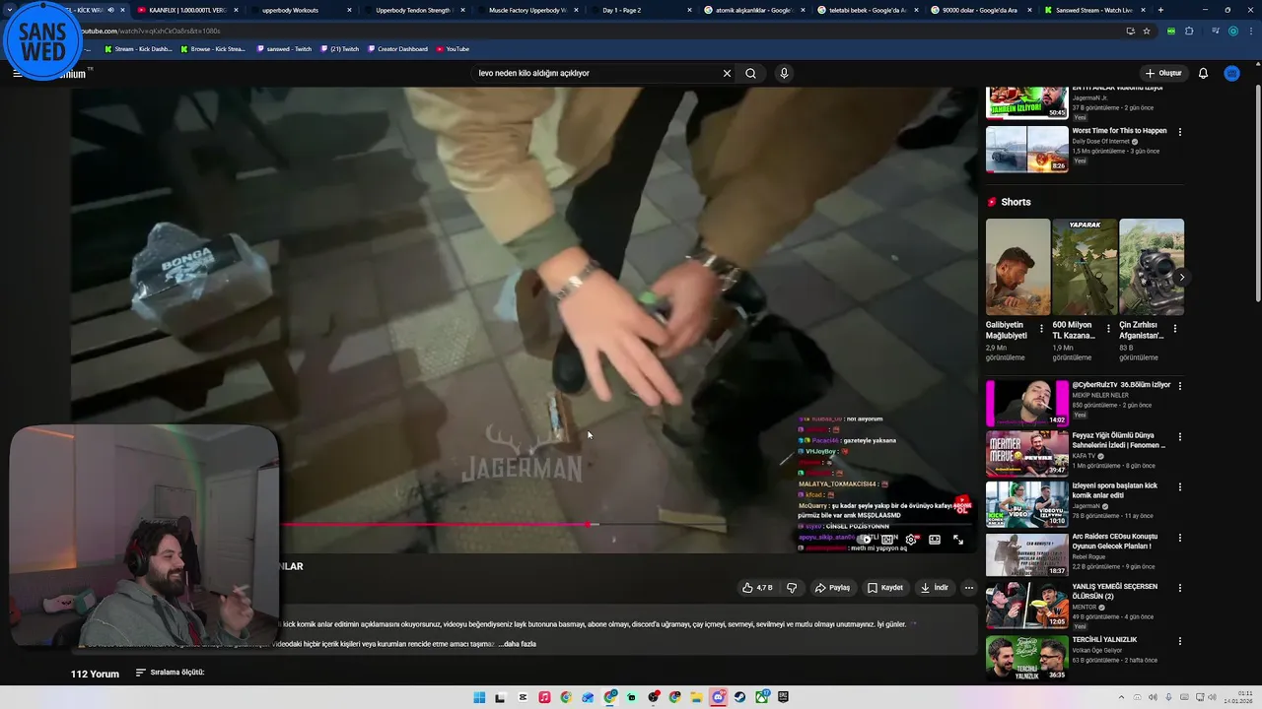
Task: Clear the YouTube search box text
Action: [727, 73]
